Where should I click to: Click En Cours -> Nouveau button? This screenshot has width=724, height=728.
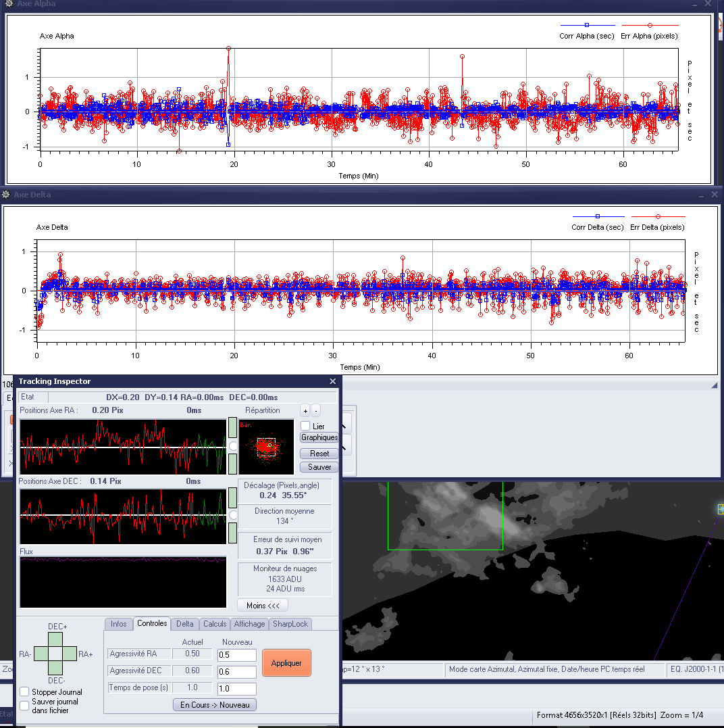click(x=215, y=705)
